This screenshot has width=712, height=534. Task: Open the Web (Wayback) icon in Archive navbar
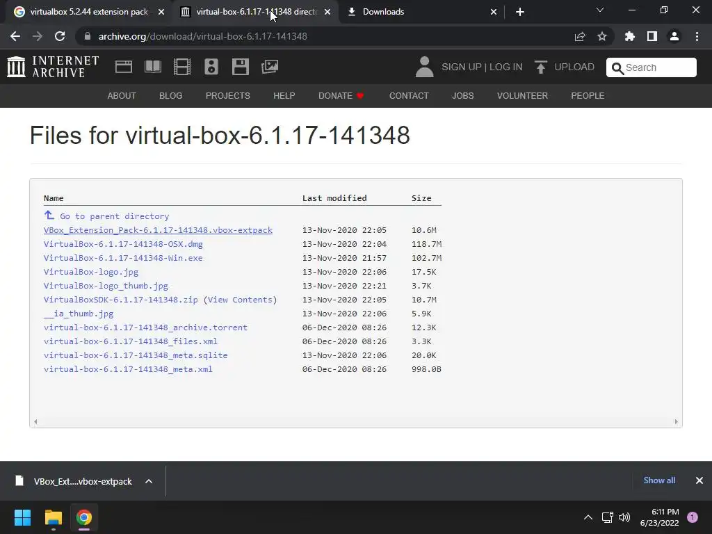124,67
